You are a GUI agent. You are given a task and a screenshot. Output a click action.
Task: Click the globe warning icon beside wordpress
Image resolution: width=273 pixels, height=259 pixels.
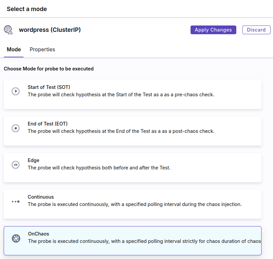8,30
